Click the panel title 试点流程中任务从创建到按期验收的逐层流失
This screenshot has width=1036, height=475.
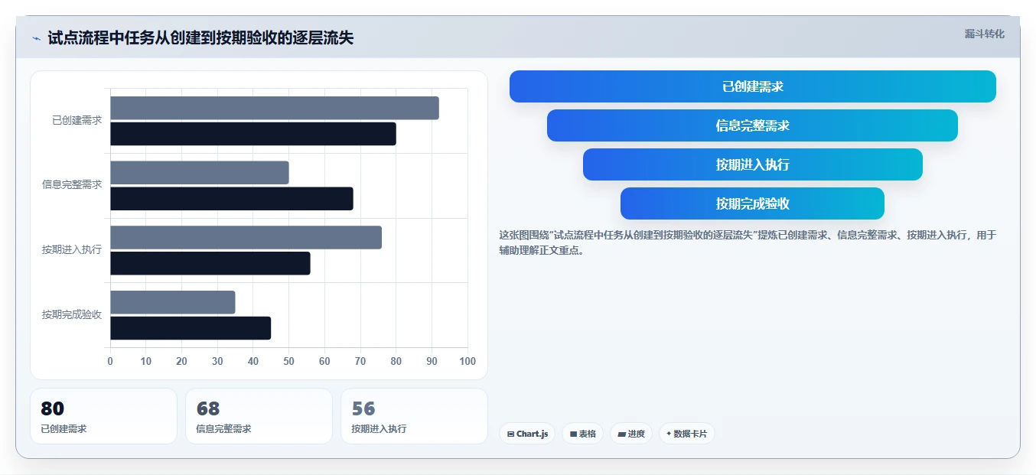click(x=200, y=38)
